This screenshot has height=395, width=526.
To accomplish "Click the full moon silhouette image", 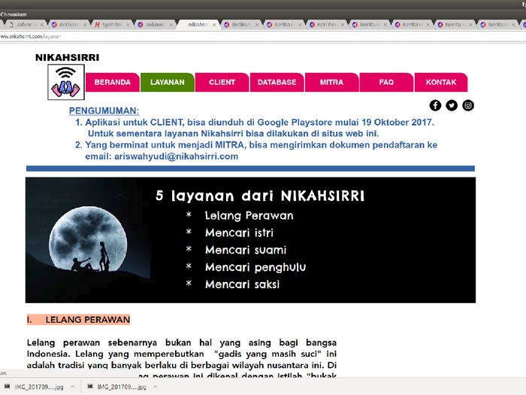I will pyautogui.click(x=88, y=239).
